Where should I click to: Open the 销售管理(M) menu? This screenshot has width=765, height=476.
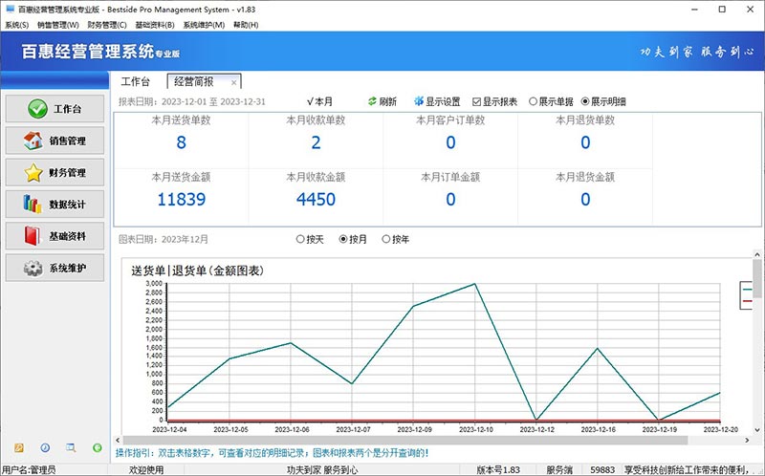click(x=57, y=25)
